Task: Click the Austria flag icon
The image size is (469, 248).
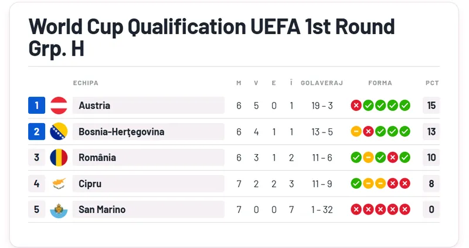Action: click(x=59, y=106)
